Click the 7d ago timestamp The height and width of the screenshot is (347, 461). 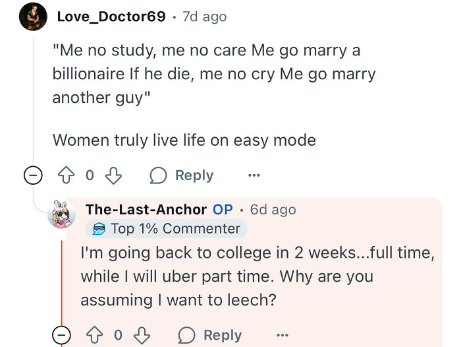coord(205,16)
